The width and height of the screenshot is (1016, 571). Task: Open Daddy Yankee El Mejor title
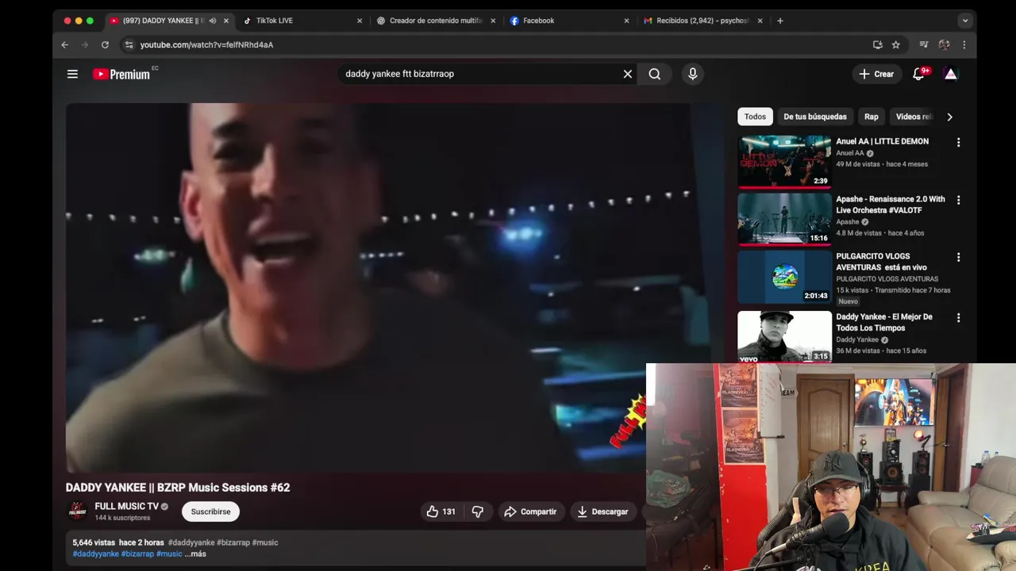click(x=884, y=322)
